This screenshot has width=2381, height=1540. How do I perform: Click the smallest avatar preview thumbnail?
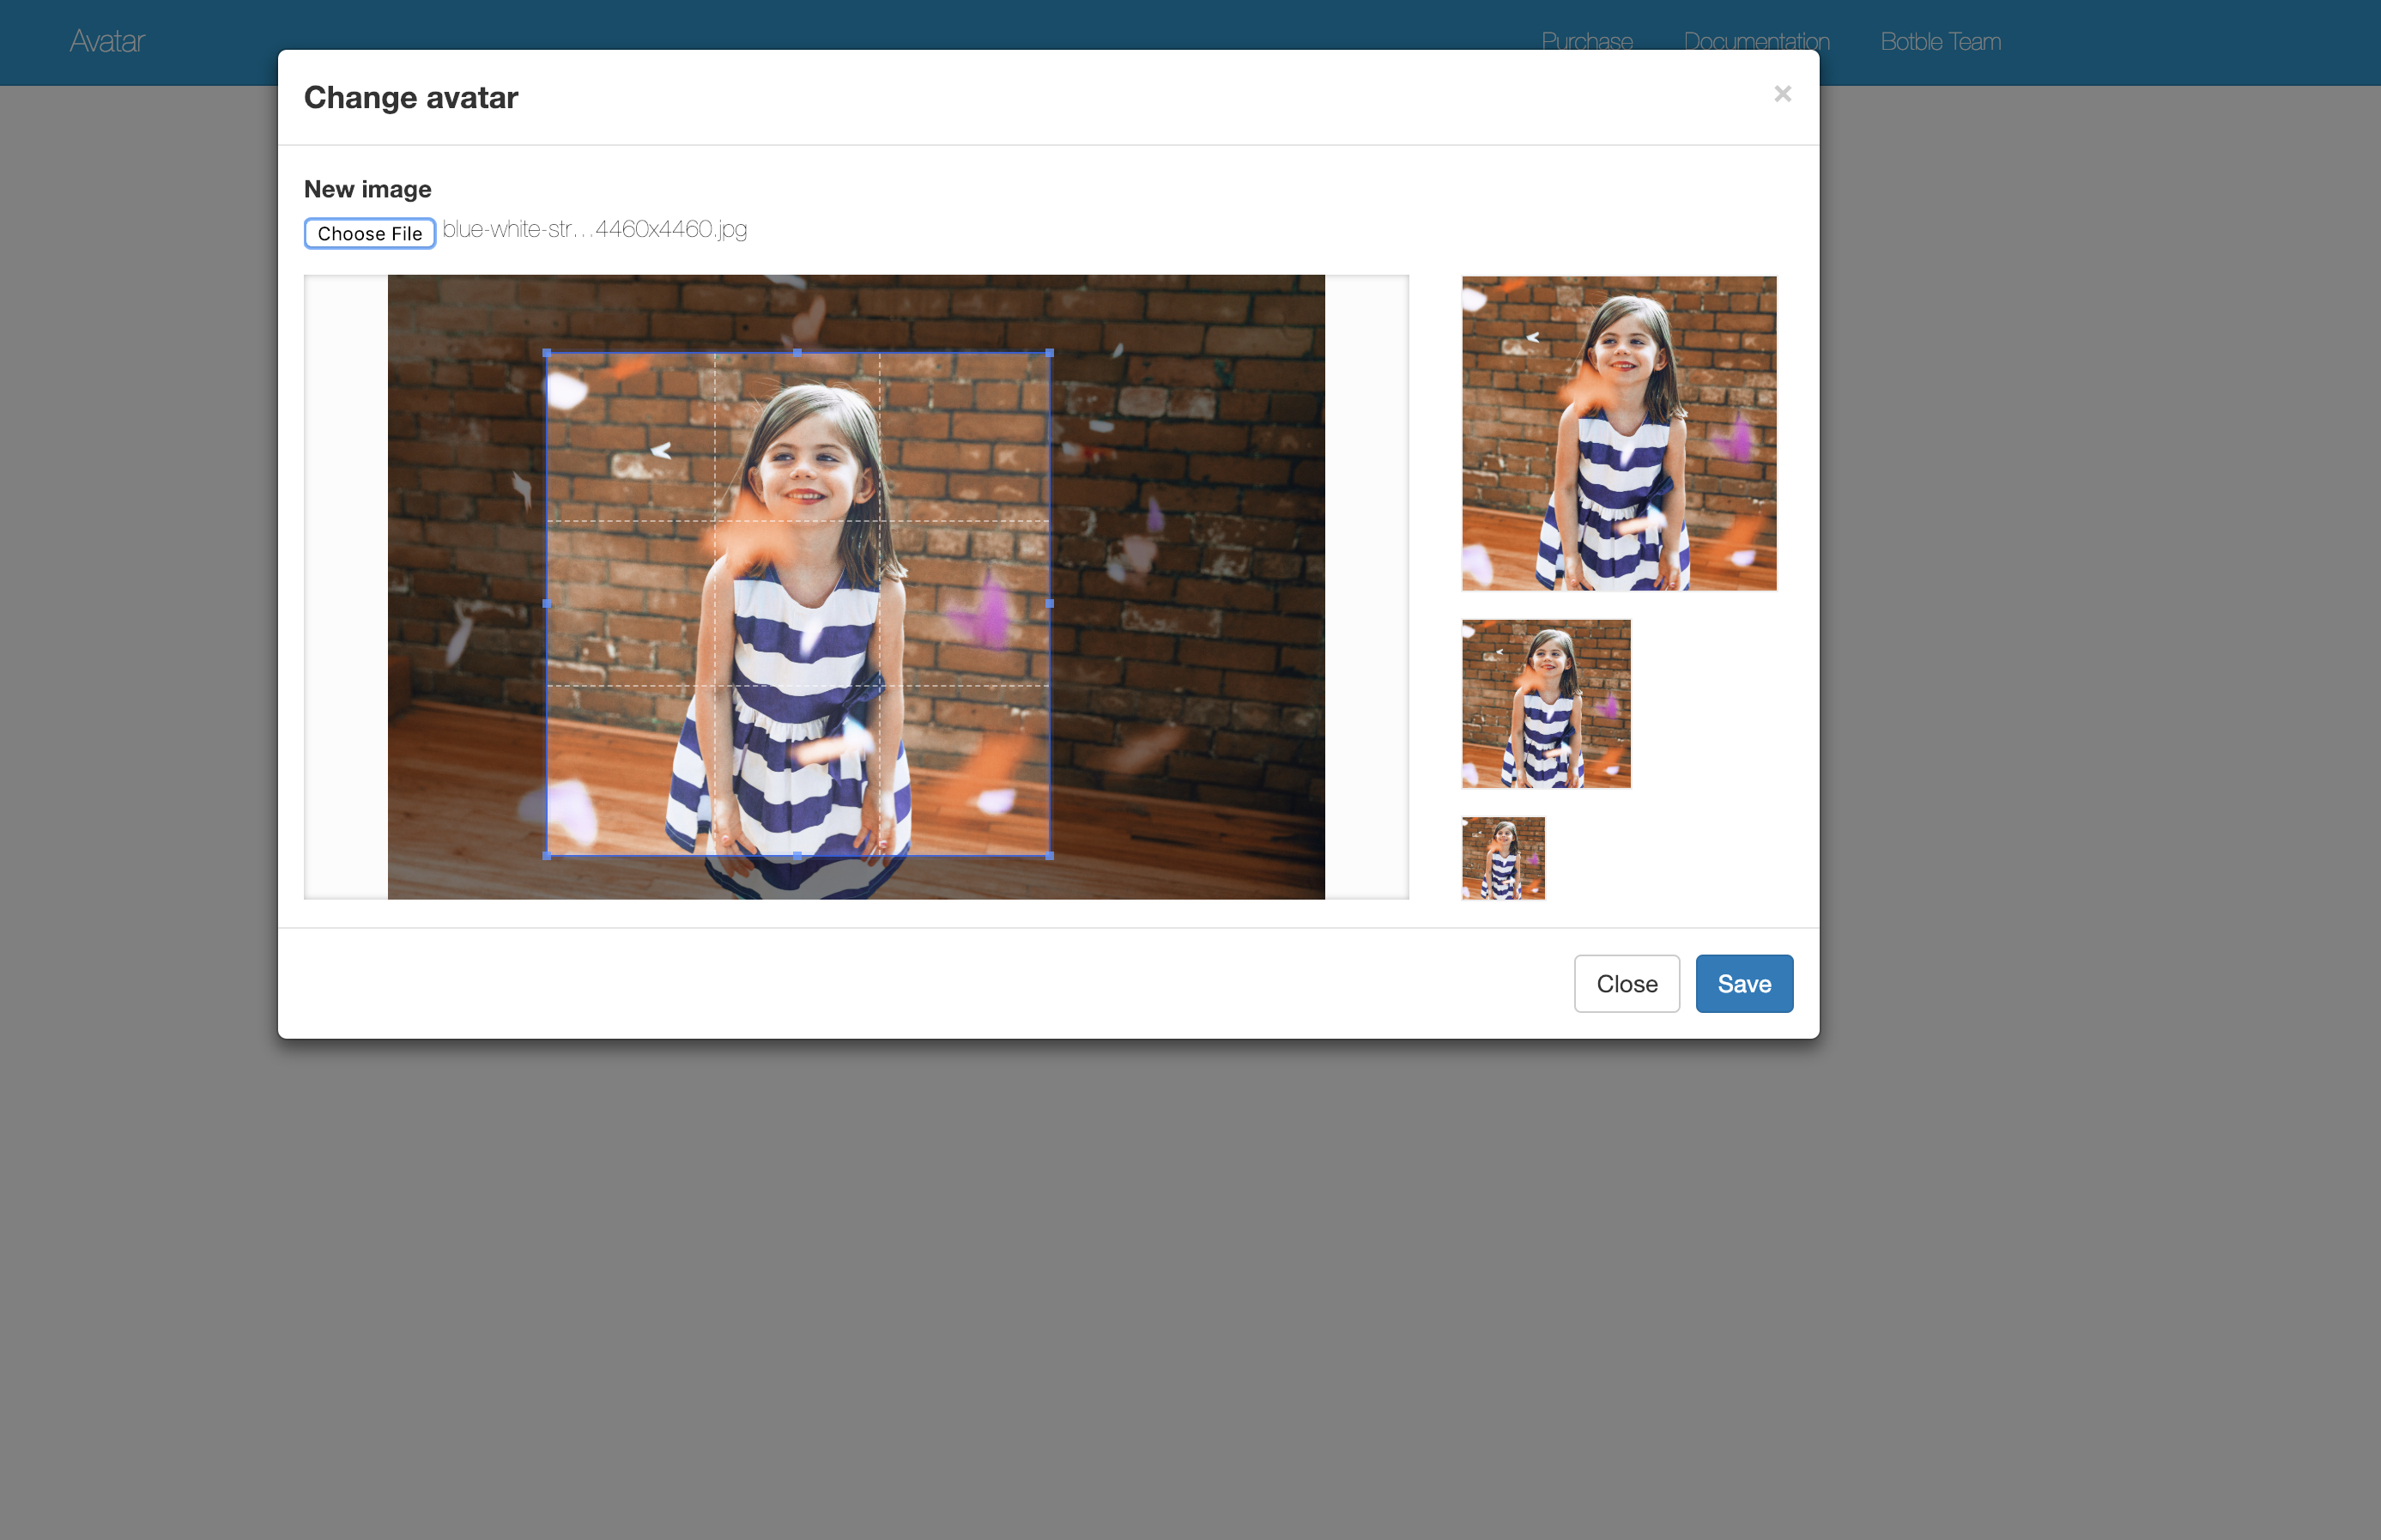(x=1504, y=858)
